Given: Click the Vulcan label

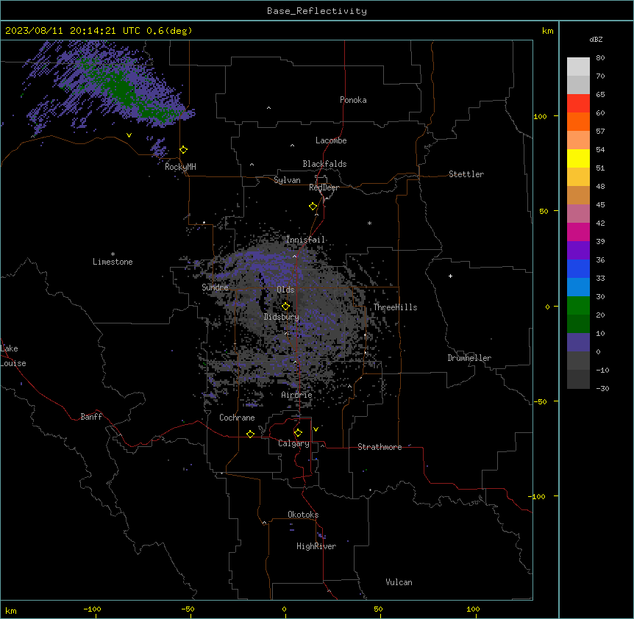Looking at the screenshot, I should point(399,582).
